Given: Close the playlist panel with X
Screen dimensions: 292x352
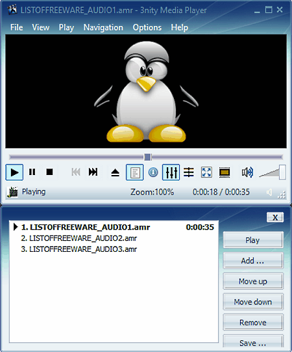Looking at the screenshot, I should coord(275,217).
